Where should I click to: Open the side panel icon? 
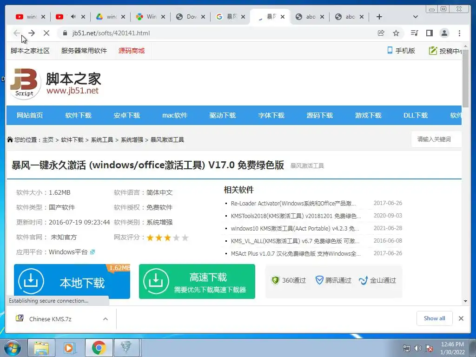[x=429, y=33]
